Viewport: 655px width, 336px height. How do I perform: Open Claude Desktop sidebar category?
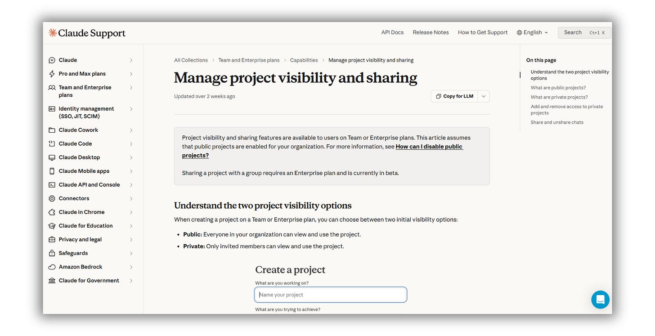tap(80, 157)
